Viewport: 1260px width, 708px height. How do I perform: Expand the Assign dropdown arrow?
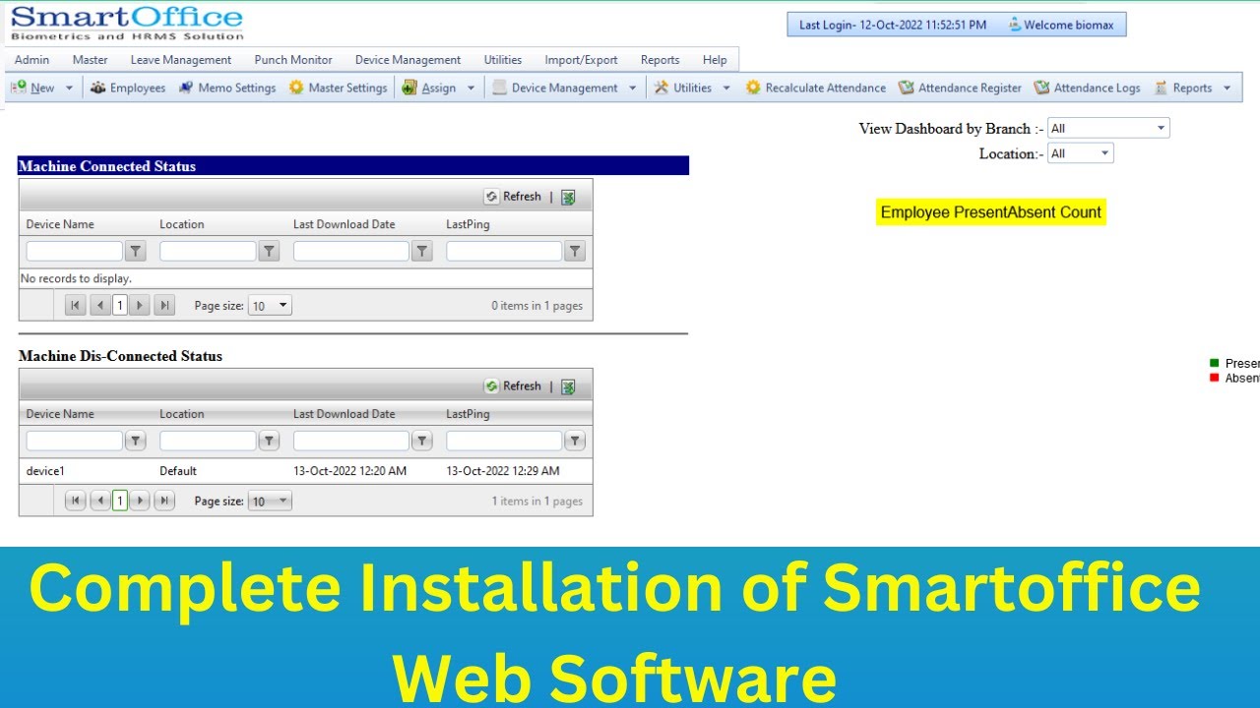[471, 88]
